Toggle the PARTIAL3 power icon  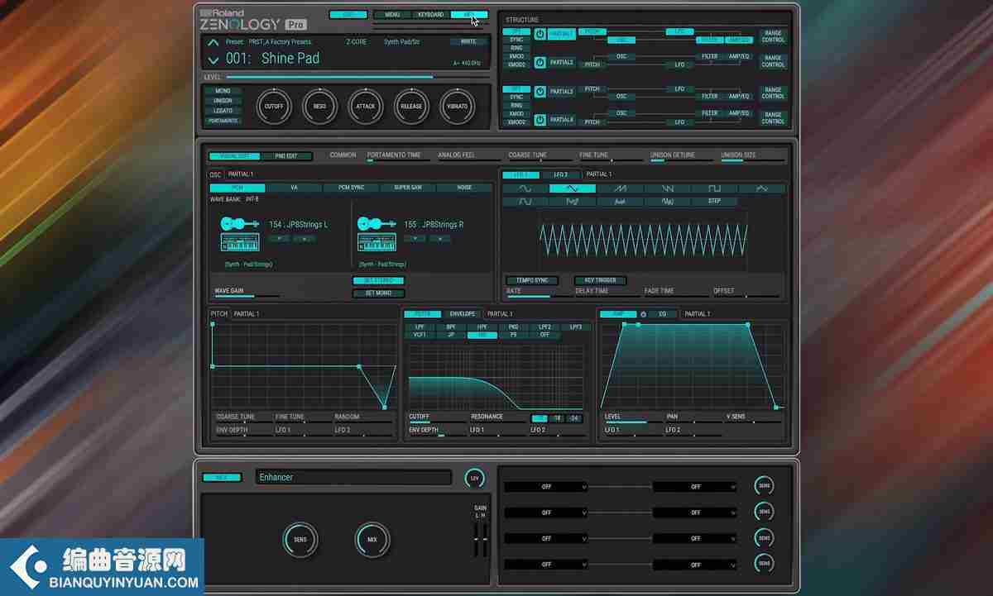(540, 92)
